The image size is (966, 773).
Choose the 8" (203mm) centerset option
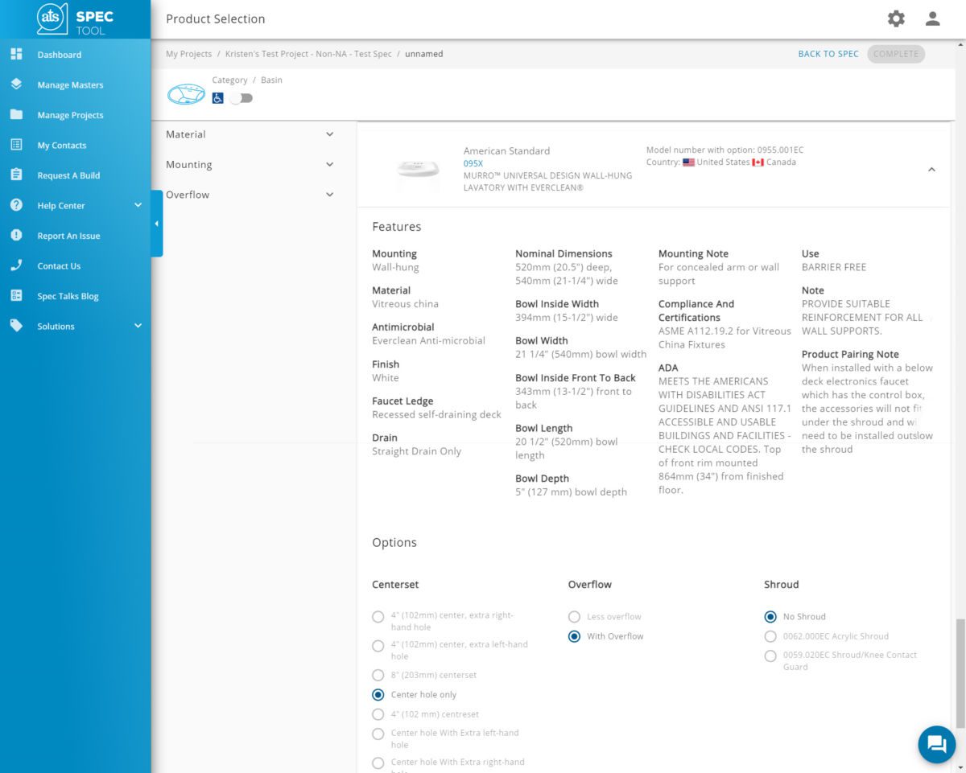coord(378,675)
